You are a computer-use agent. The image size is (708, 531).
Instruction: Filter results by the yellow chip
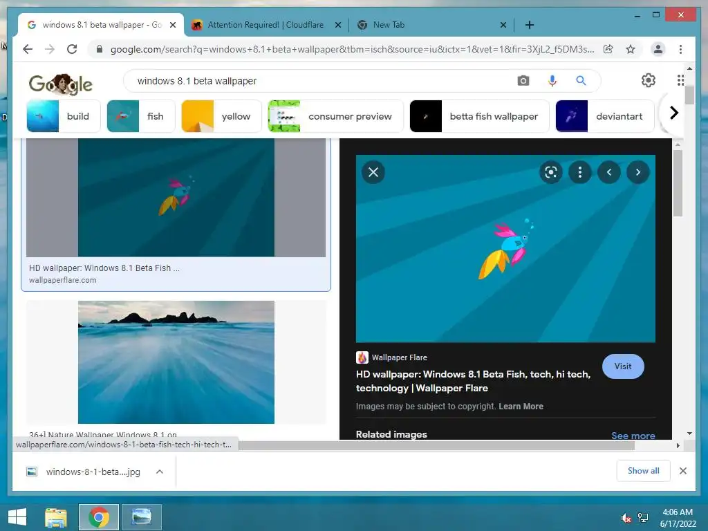222,116
